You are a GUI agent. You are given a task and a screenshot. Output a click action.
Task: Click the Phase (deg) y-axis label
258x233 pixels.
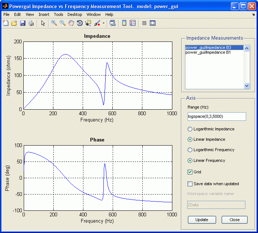(x=7, y=178)
